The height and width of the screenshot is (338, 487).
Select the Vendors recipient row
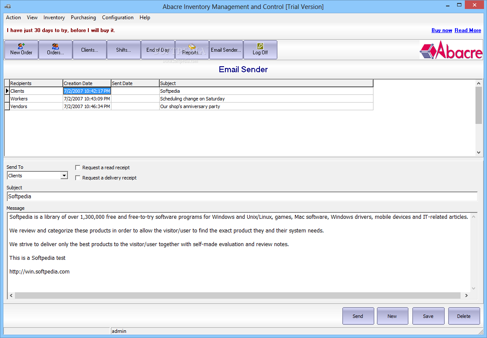(x=189, y=106)
